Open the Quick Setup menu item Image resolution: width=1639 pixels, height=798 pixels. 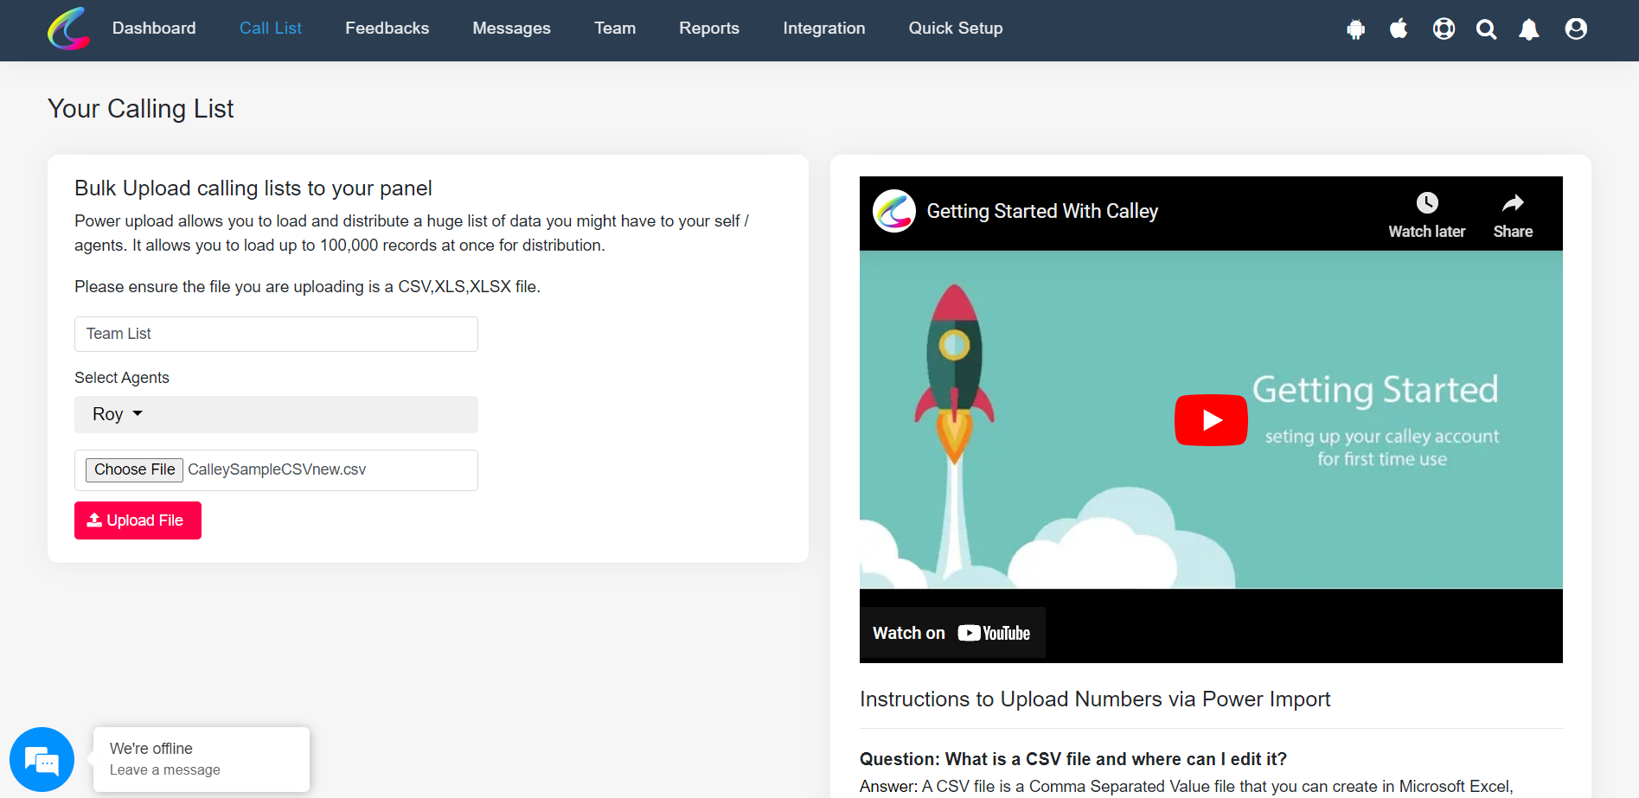click(956, 28)
